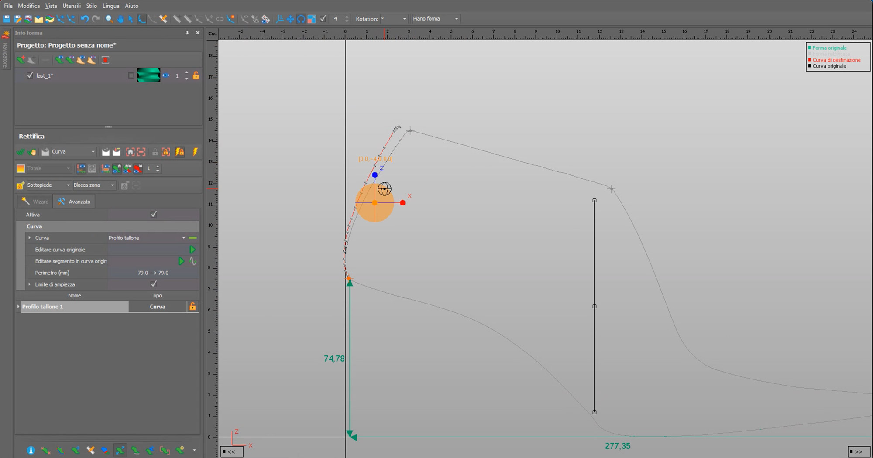Click the undo arrow in the toolbar

85,19
